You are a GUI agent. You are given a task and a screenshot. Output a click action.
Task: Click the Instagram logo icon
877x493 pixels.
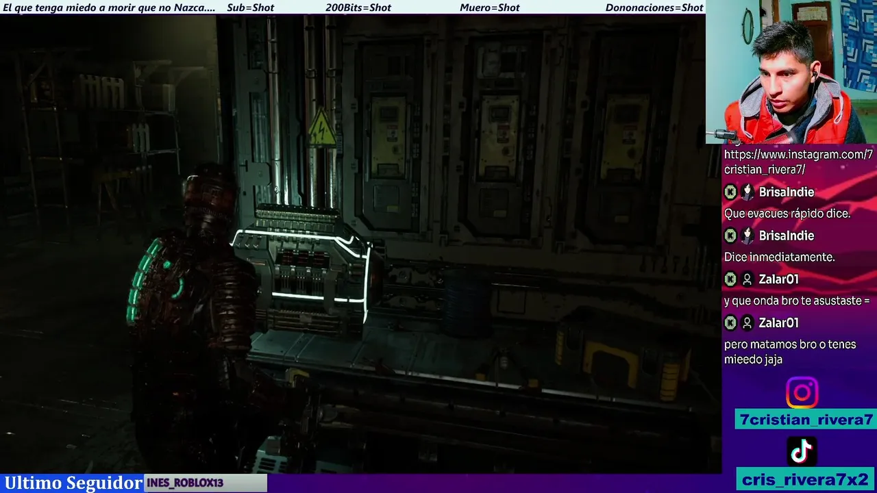point(802,393)
